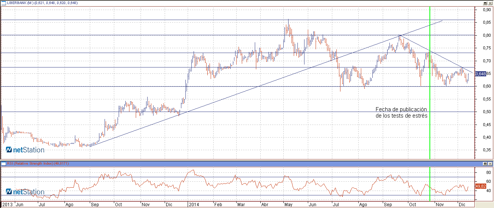Select the green vertical line in price chart

(x=429, y=82)
